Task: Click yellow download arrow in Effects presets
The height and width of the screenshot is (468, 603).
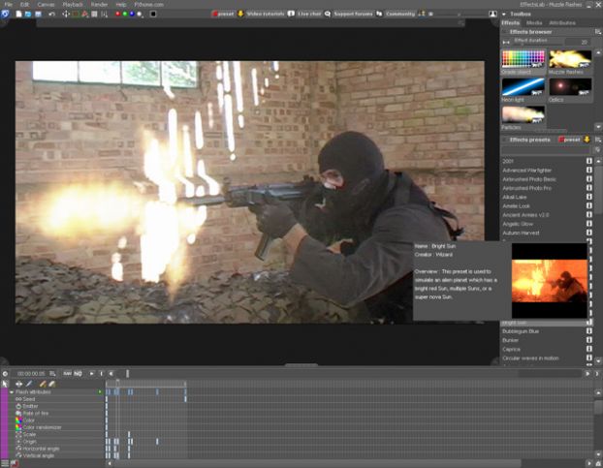Action: 587,140
